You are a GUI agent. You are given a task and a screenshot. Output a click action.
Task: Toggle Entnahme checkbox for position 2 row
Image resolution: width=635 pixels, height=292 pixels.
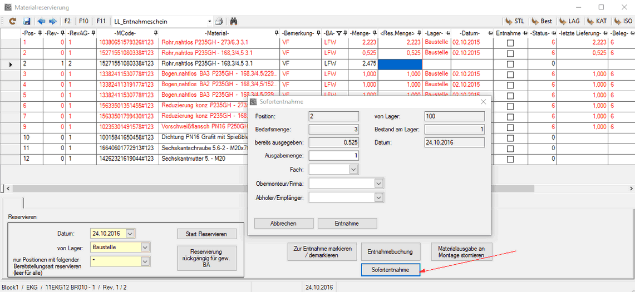click(510, 63)
